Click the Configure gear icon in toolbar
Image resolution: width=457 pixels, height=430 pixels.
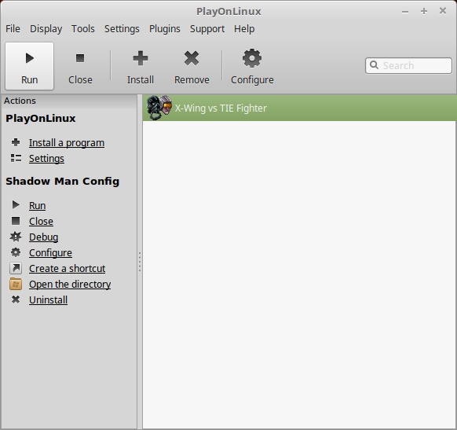pos(252,58)
